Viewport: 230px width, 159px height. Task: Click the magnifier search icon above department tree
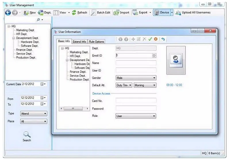(38, 19)
